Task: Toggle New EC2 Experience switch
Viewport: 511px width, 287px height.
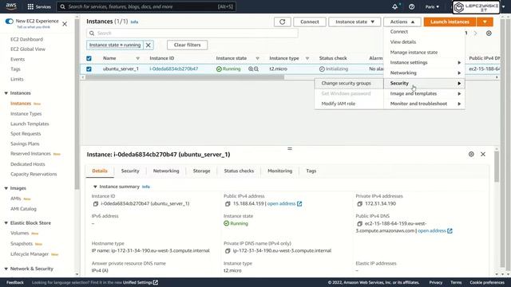Action: 9,22
